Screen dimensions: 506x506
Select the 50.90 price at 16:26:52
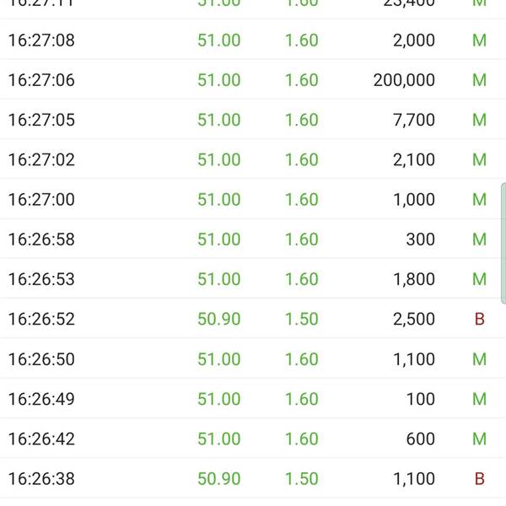[219, 319]
